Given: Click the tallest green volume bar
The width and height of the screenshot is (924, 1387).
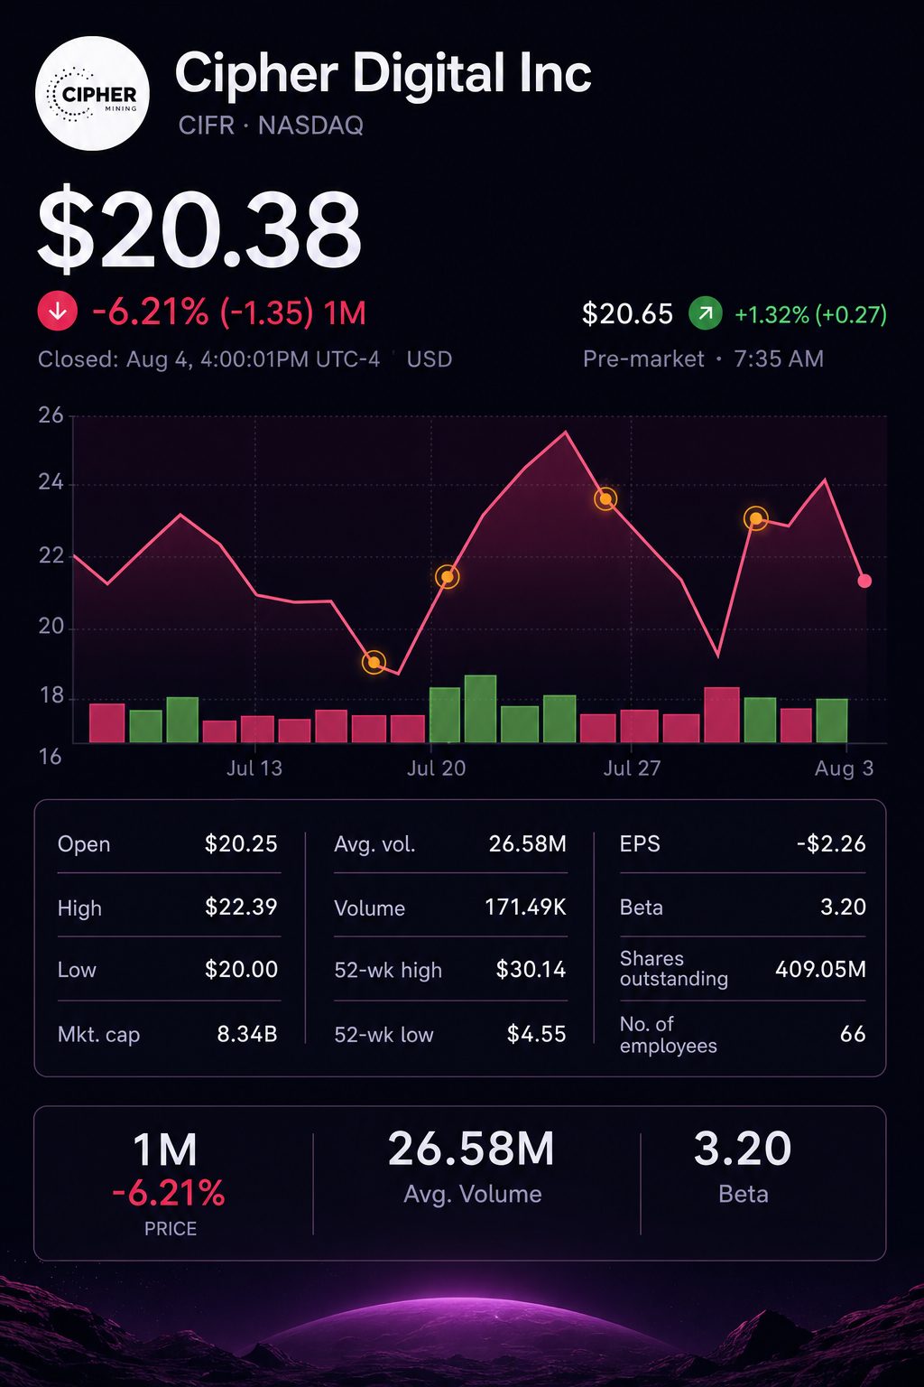Looking at the screenshot, I should 480,709.
